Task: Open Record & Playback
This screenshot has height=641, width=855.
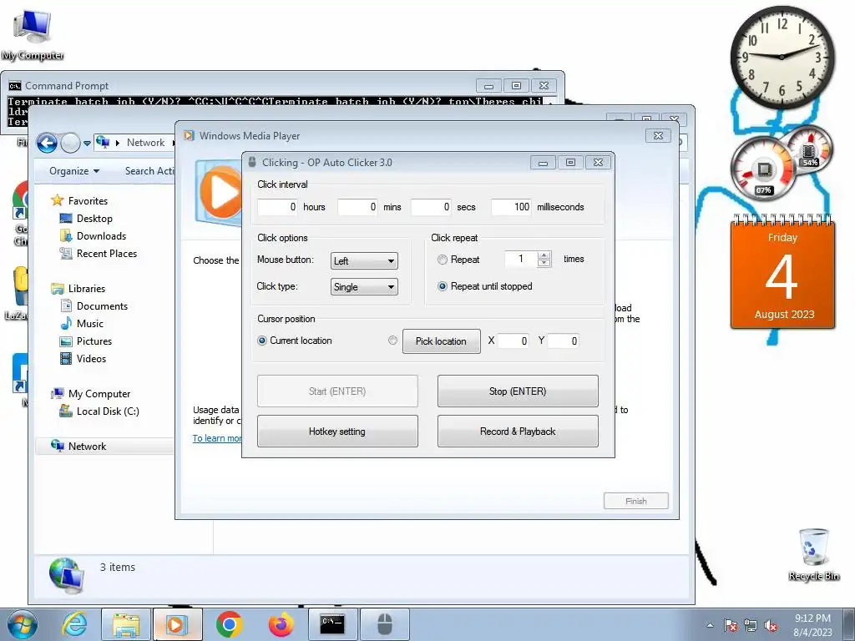Action: (518, 432)
